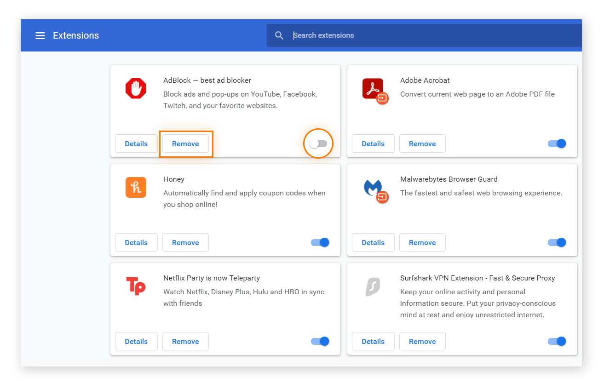Open Details for Teleparty
The height and width of the screenshot is (389, 604).
[136, 341]
